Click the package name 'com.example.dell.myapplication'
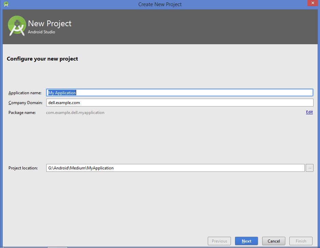 pos(75,112)
